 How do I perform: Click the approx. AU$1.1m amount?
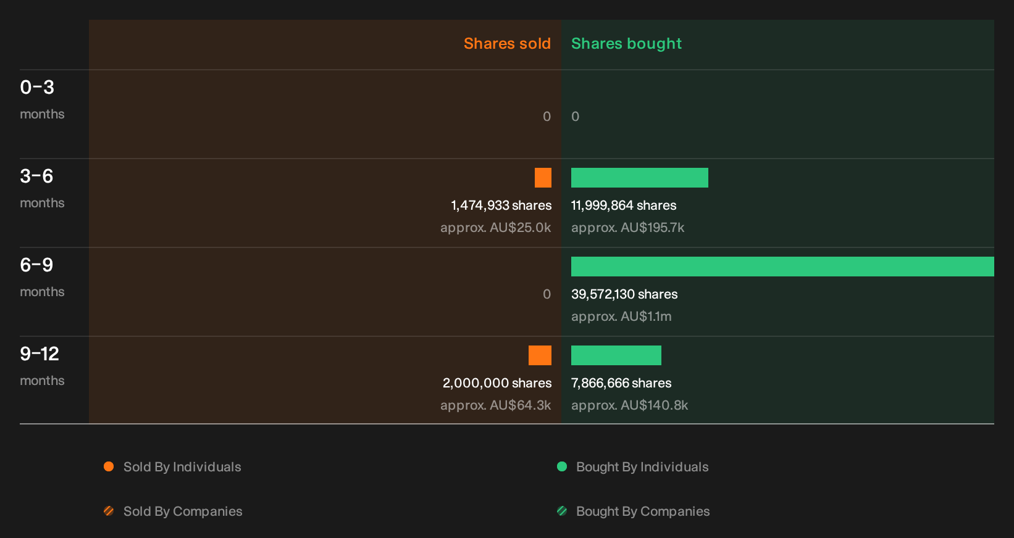621,317
